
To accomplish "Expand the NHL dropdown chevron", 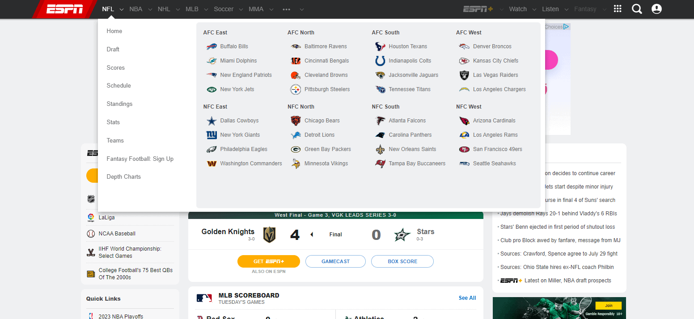I will 178,9.
